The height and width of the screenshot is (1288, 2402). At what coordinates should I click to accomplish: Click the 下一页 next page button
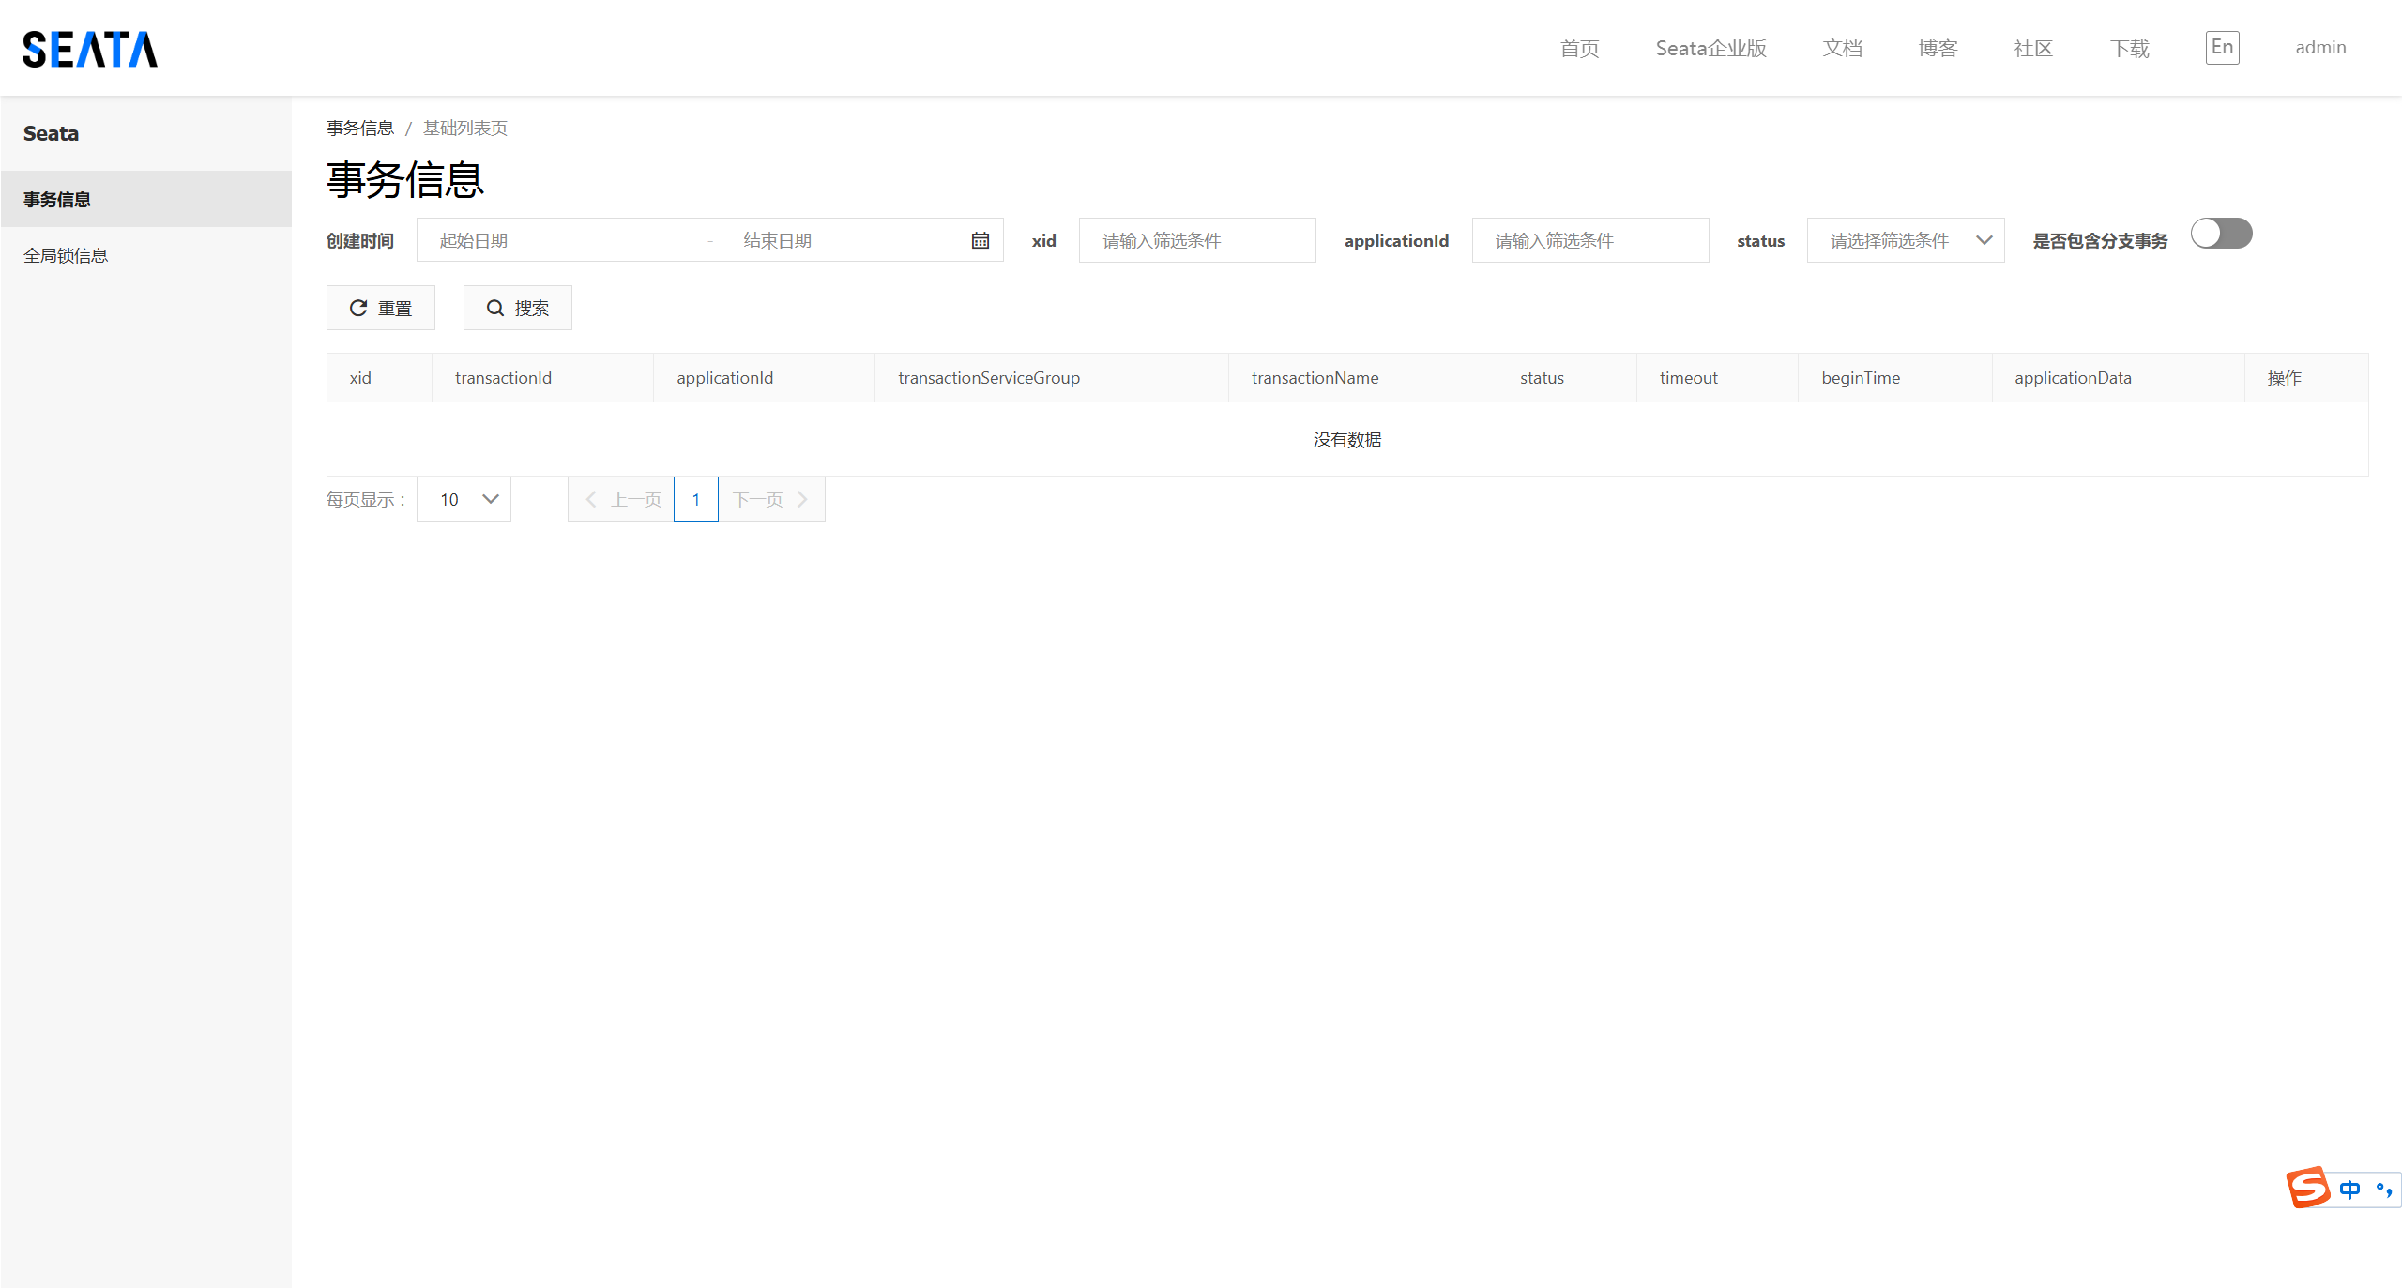(770, 499)
